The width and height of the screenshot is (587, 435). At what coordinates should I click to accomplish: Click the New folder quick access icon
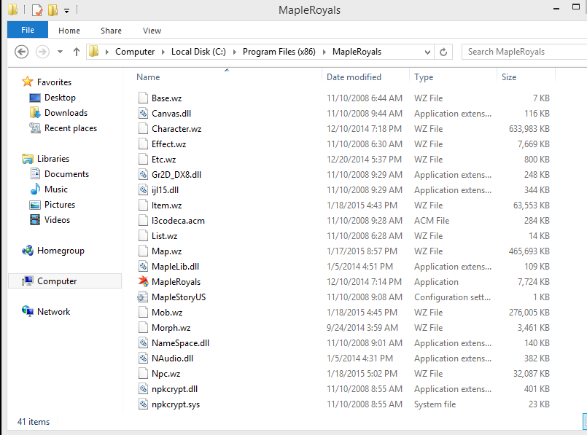point(53,10)
